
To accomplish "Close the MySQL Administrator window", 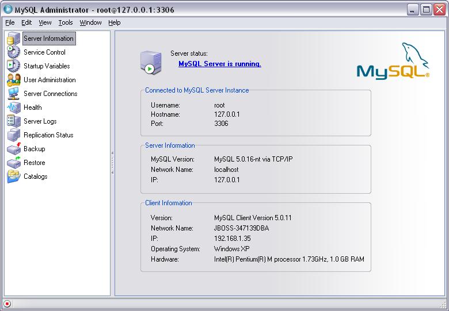I will tap(439, 10).
